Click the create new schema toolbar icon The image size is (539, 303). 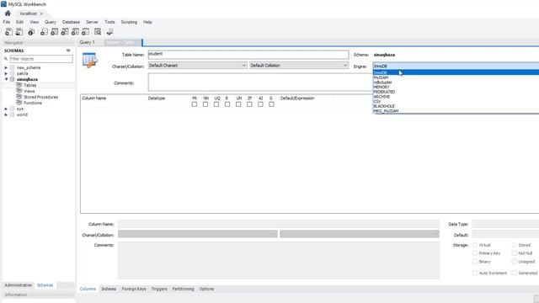(x=44, y=32)
